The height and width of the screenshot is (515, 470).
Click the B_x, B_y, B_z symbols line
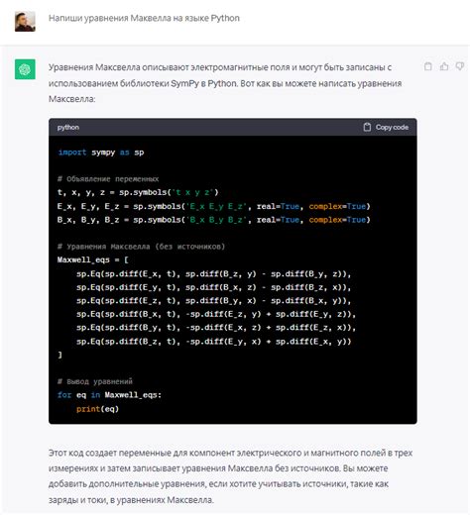(214, 220)
